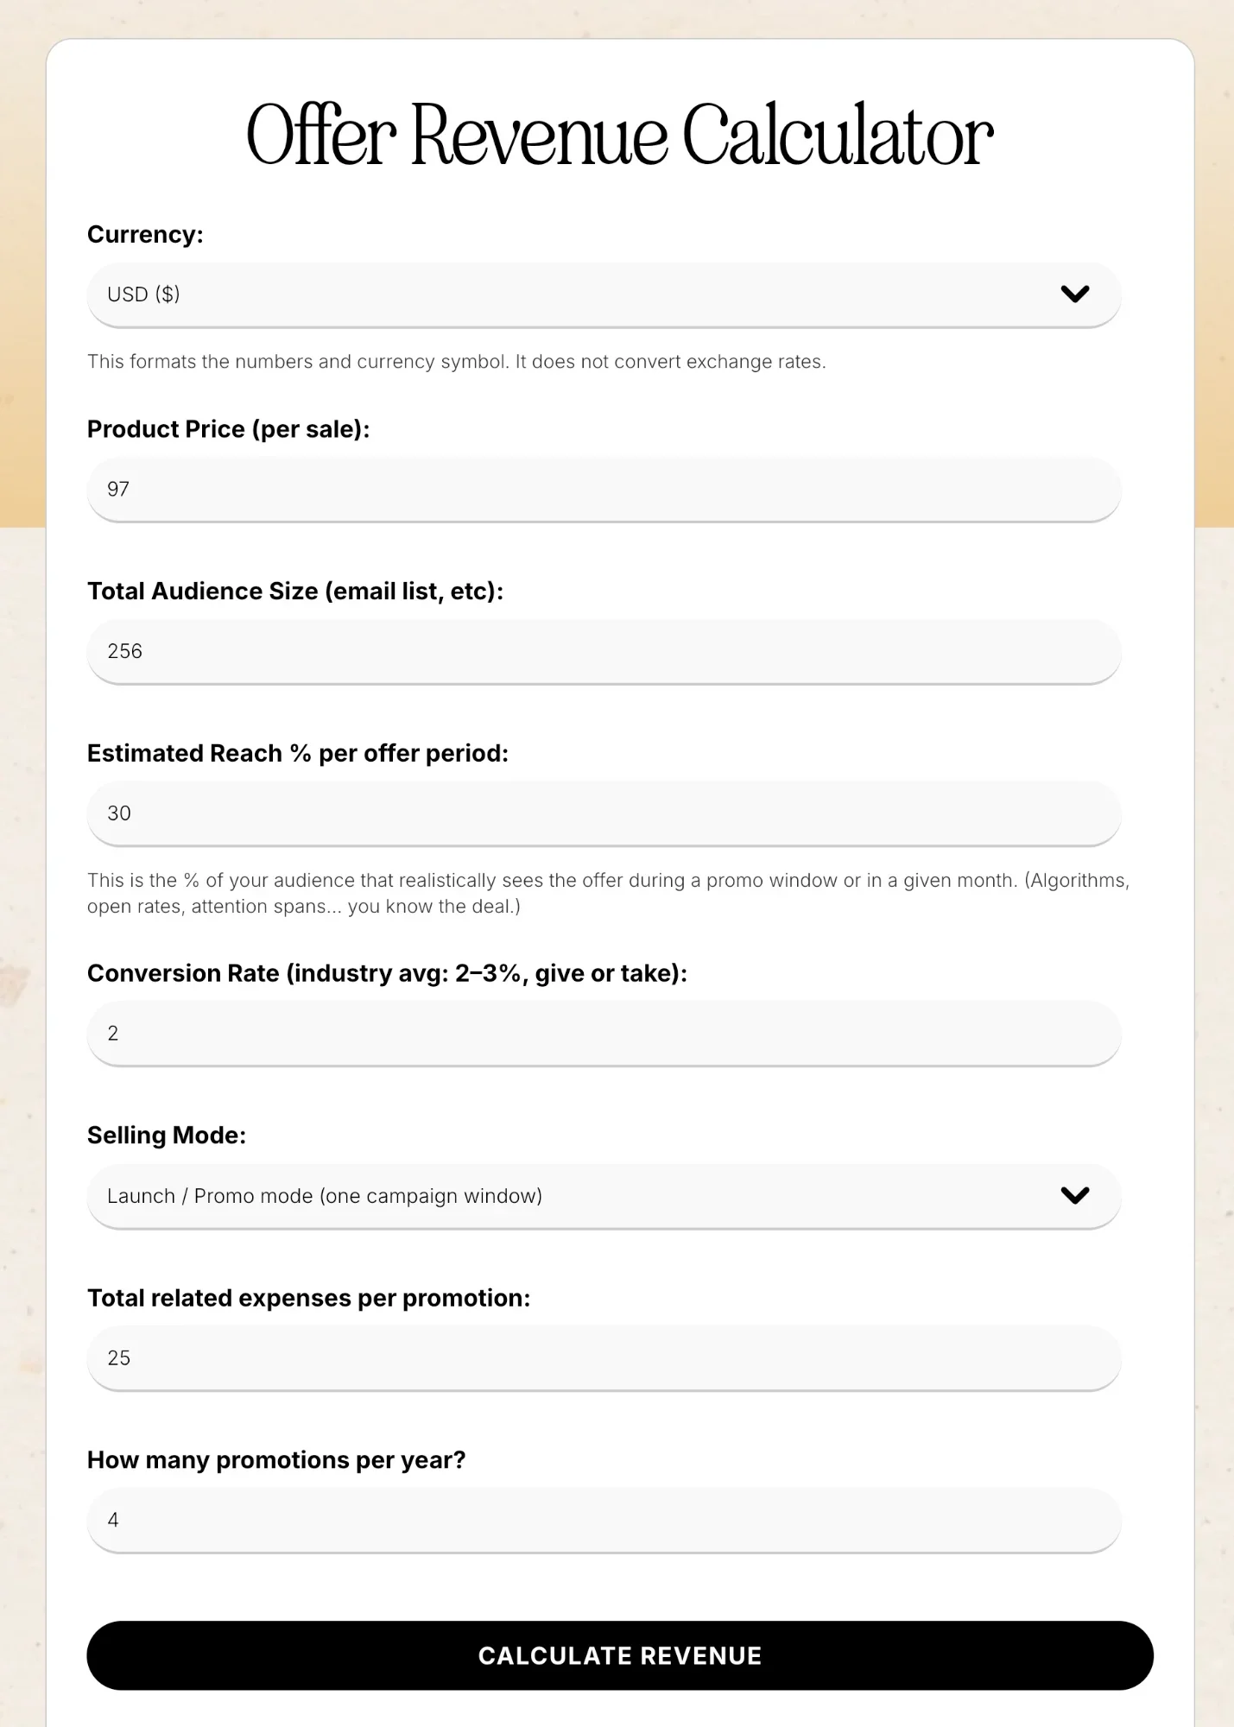Click the Conversion Rate label text
The width and height of the screenshot is (1234, 1727).
[x=387, y=973]
